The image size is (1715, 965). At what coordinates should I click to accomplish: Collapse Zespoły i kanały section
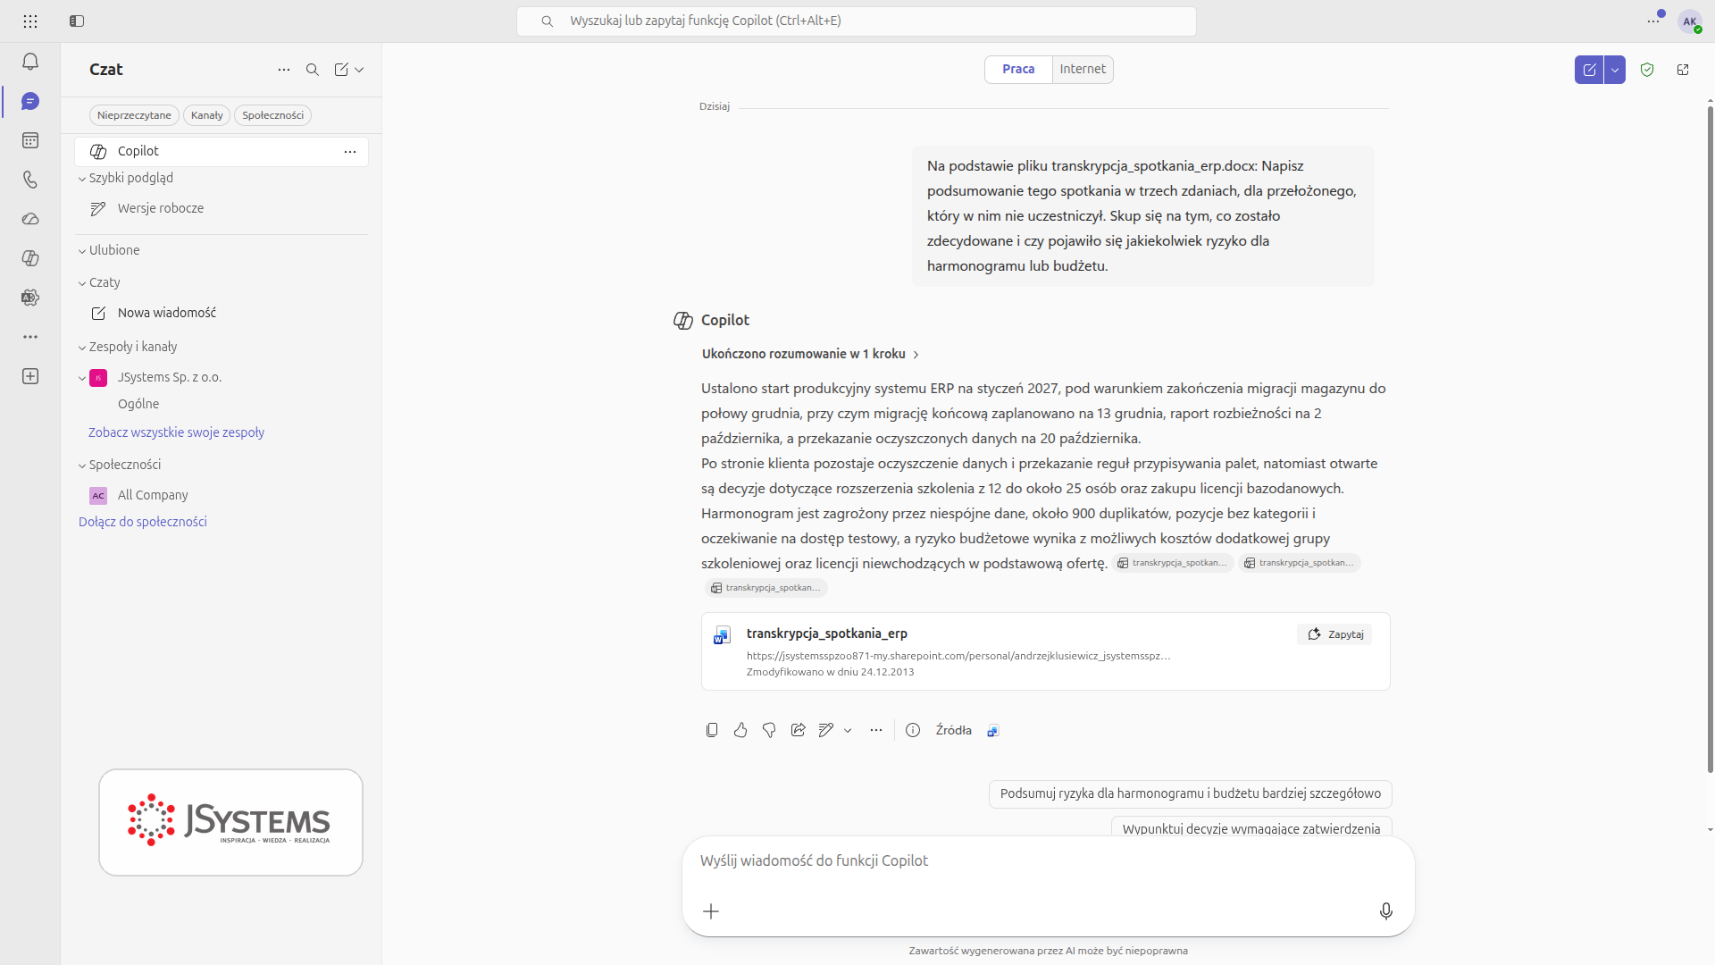pyautogui.click(x=82, y=348)
